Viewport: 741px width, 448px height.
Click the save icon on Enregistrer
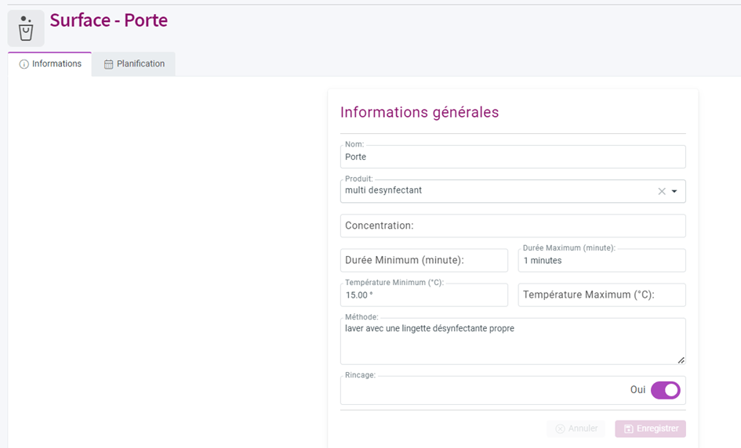coord(629,428)
